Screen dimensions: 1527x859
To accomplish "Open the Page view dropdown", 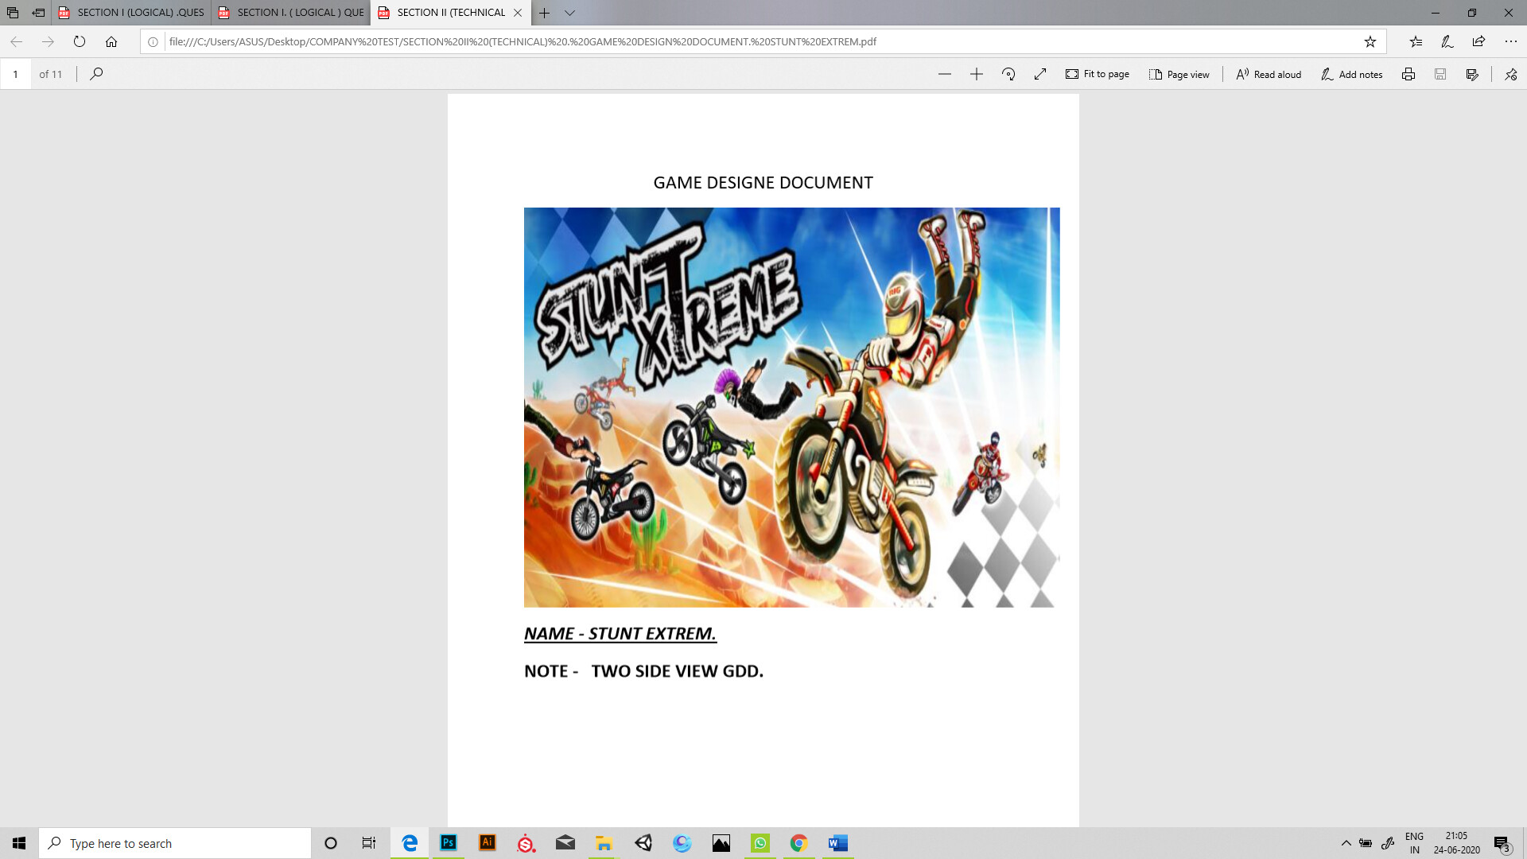I will [x=1179, y=74].
